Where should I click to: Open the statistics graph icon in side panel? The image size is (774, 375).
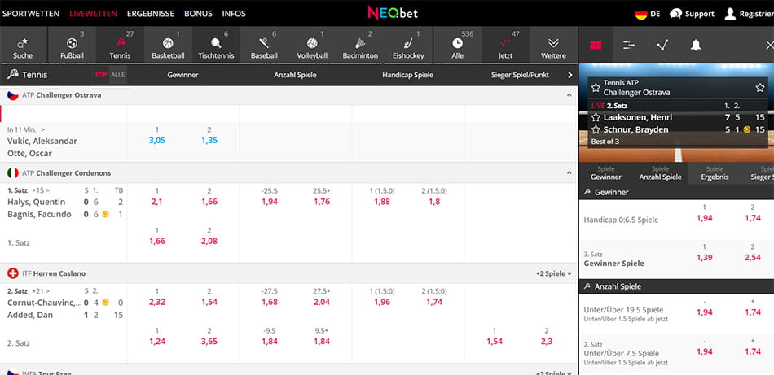(662, 46)
